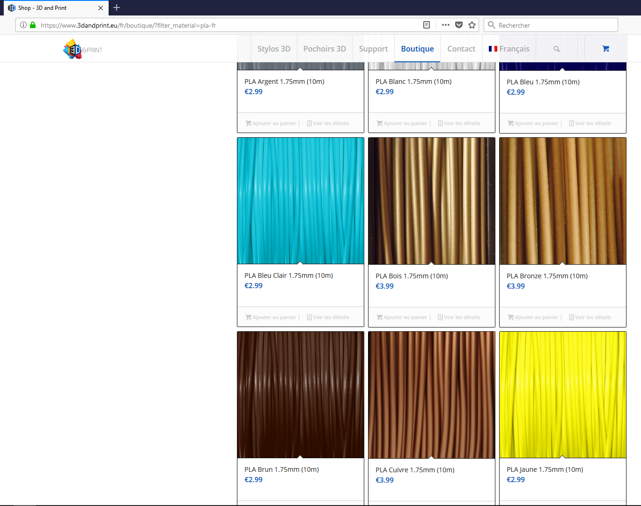
Task: Click the green padlock security icon
Action: coord(33,25)
